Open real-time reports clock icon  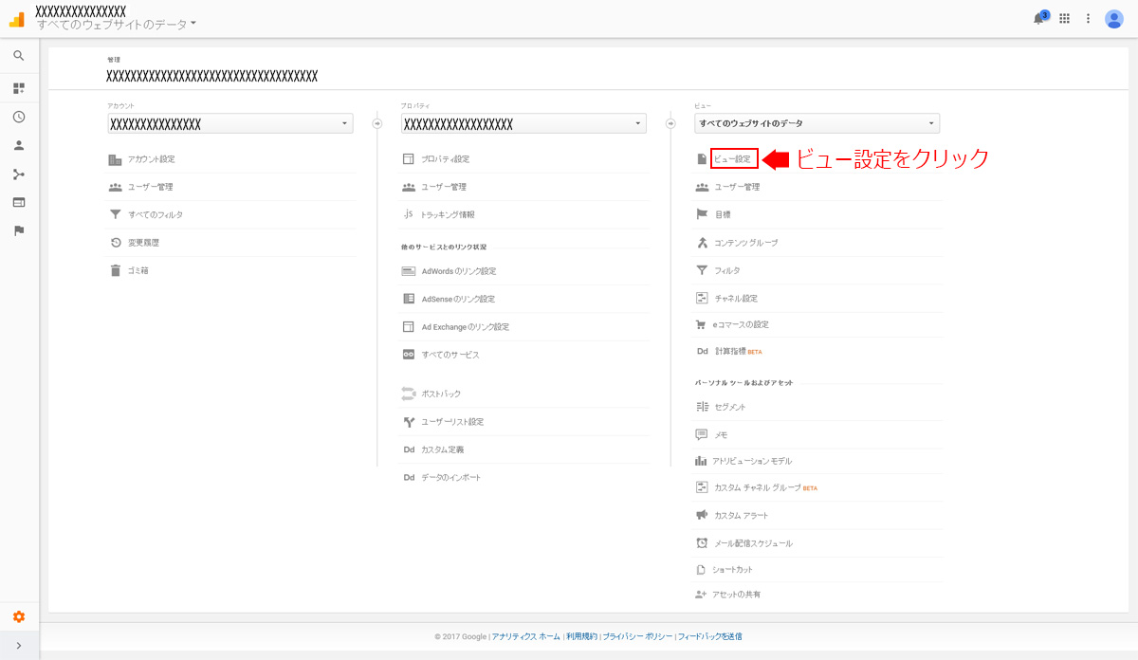(18, 117)
